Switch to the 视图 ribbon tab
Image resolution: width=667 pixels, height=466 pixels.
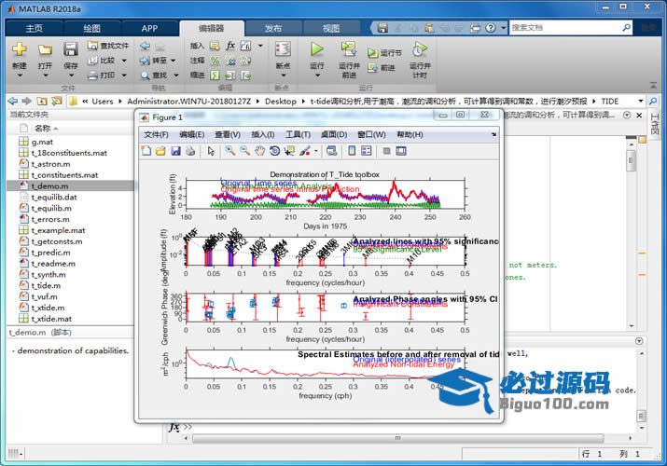tap(331, 29)
